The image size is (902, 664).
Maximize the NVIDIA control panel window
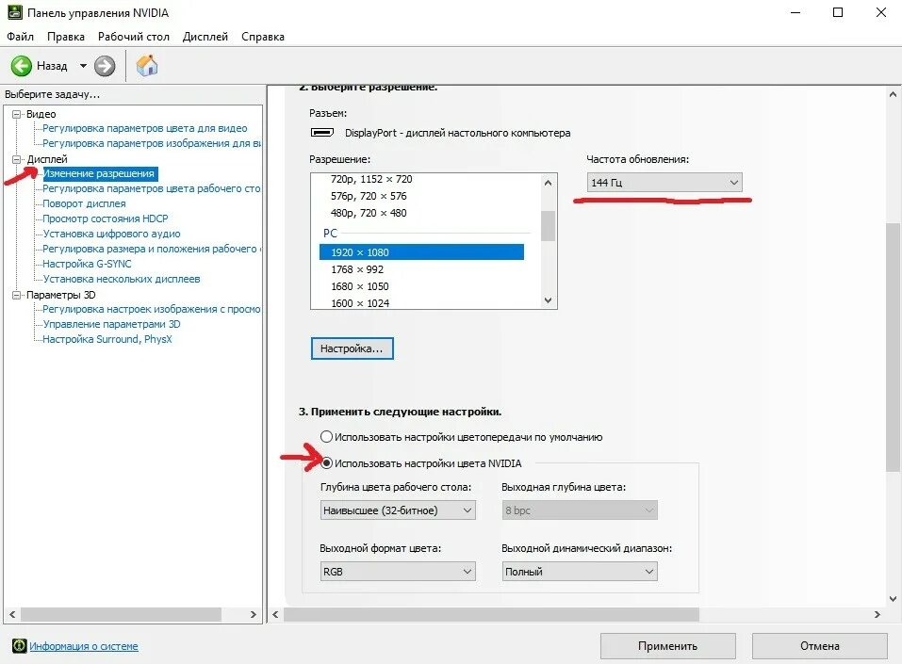[x=838, y=12]
